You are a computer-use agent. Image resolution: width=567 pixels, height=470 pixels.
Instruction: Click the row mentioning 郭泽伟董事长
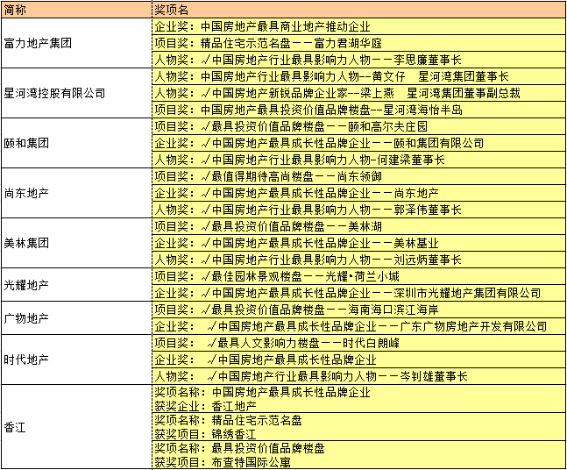pos(358,210)
